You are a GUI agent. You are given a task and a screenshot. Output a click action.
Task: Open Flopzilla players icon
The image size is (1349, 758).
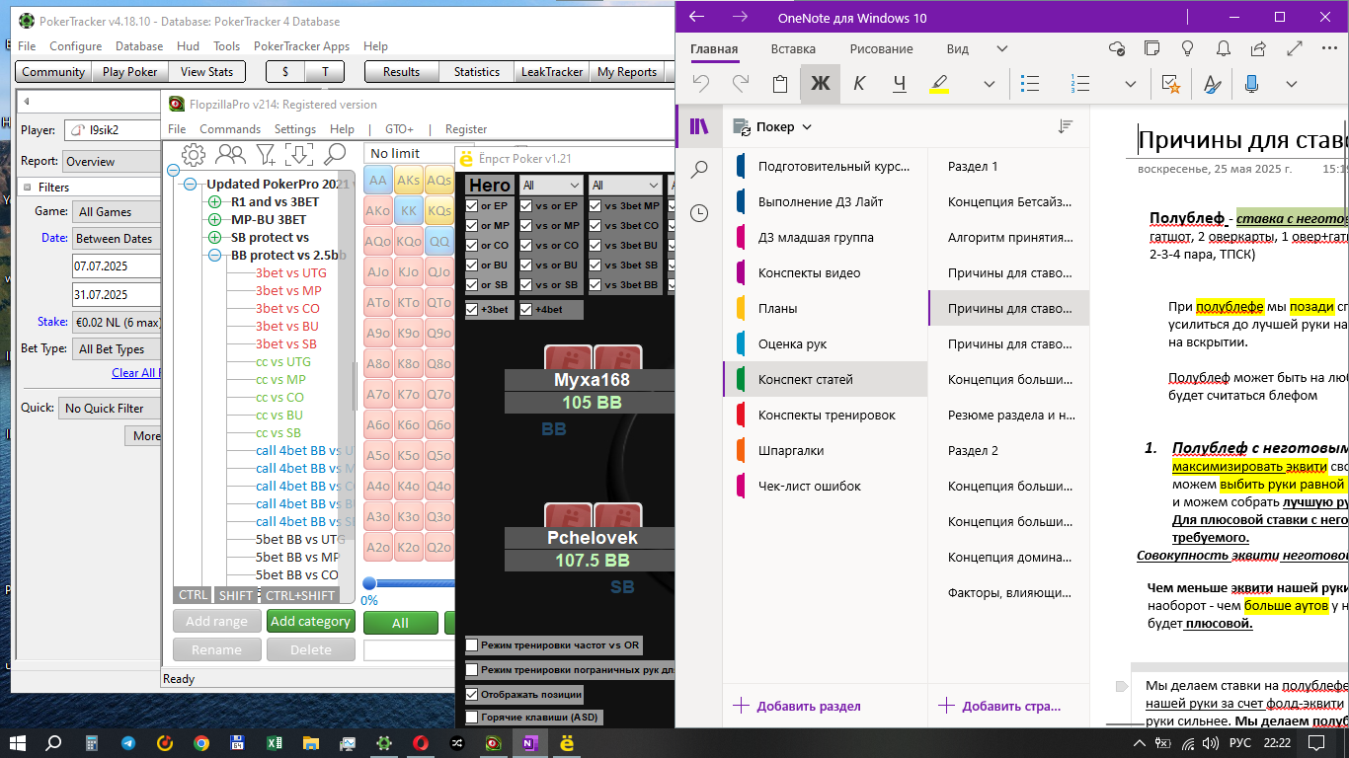point(230,153)
